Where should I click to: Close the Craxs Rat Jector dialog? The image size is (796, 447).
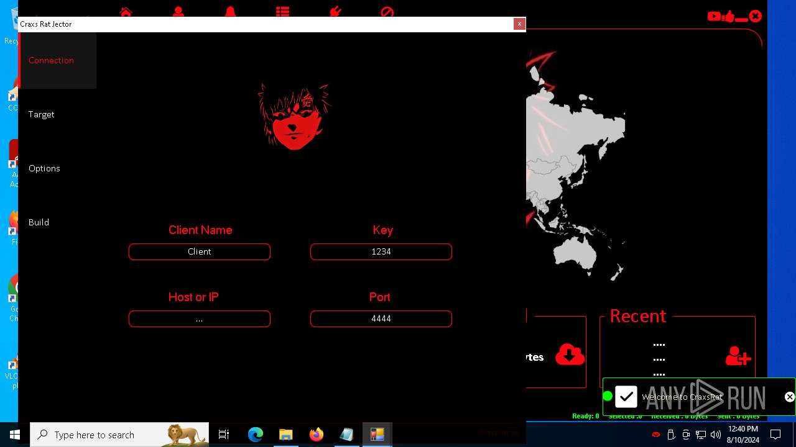[x=519, y=24]
